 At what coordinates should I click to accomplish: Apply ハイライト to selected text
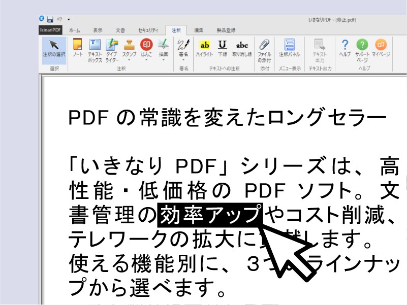pos(204,48)
